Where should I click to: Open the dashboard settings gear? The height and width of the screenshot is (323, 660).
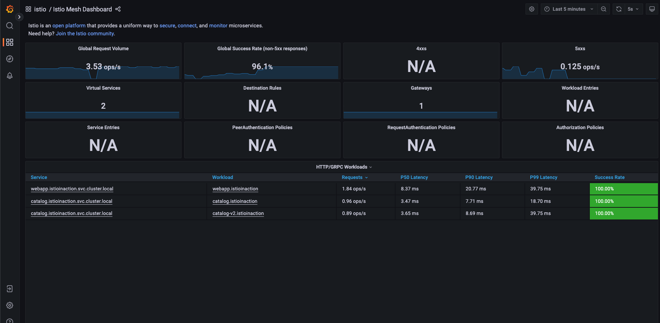pyautogui.click(x=532, y=9)
